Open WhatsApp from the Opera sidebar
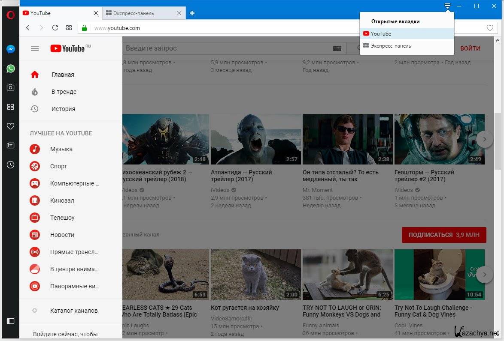This screenshot has height=341, width=504. (11, 69)
